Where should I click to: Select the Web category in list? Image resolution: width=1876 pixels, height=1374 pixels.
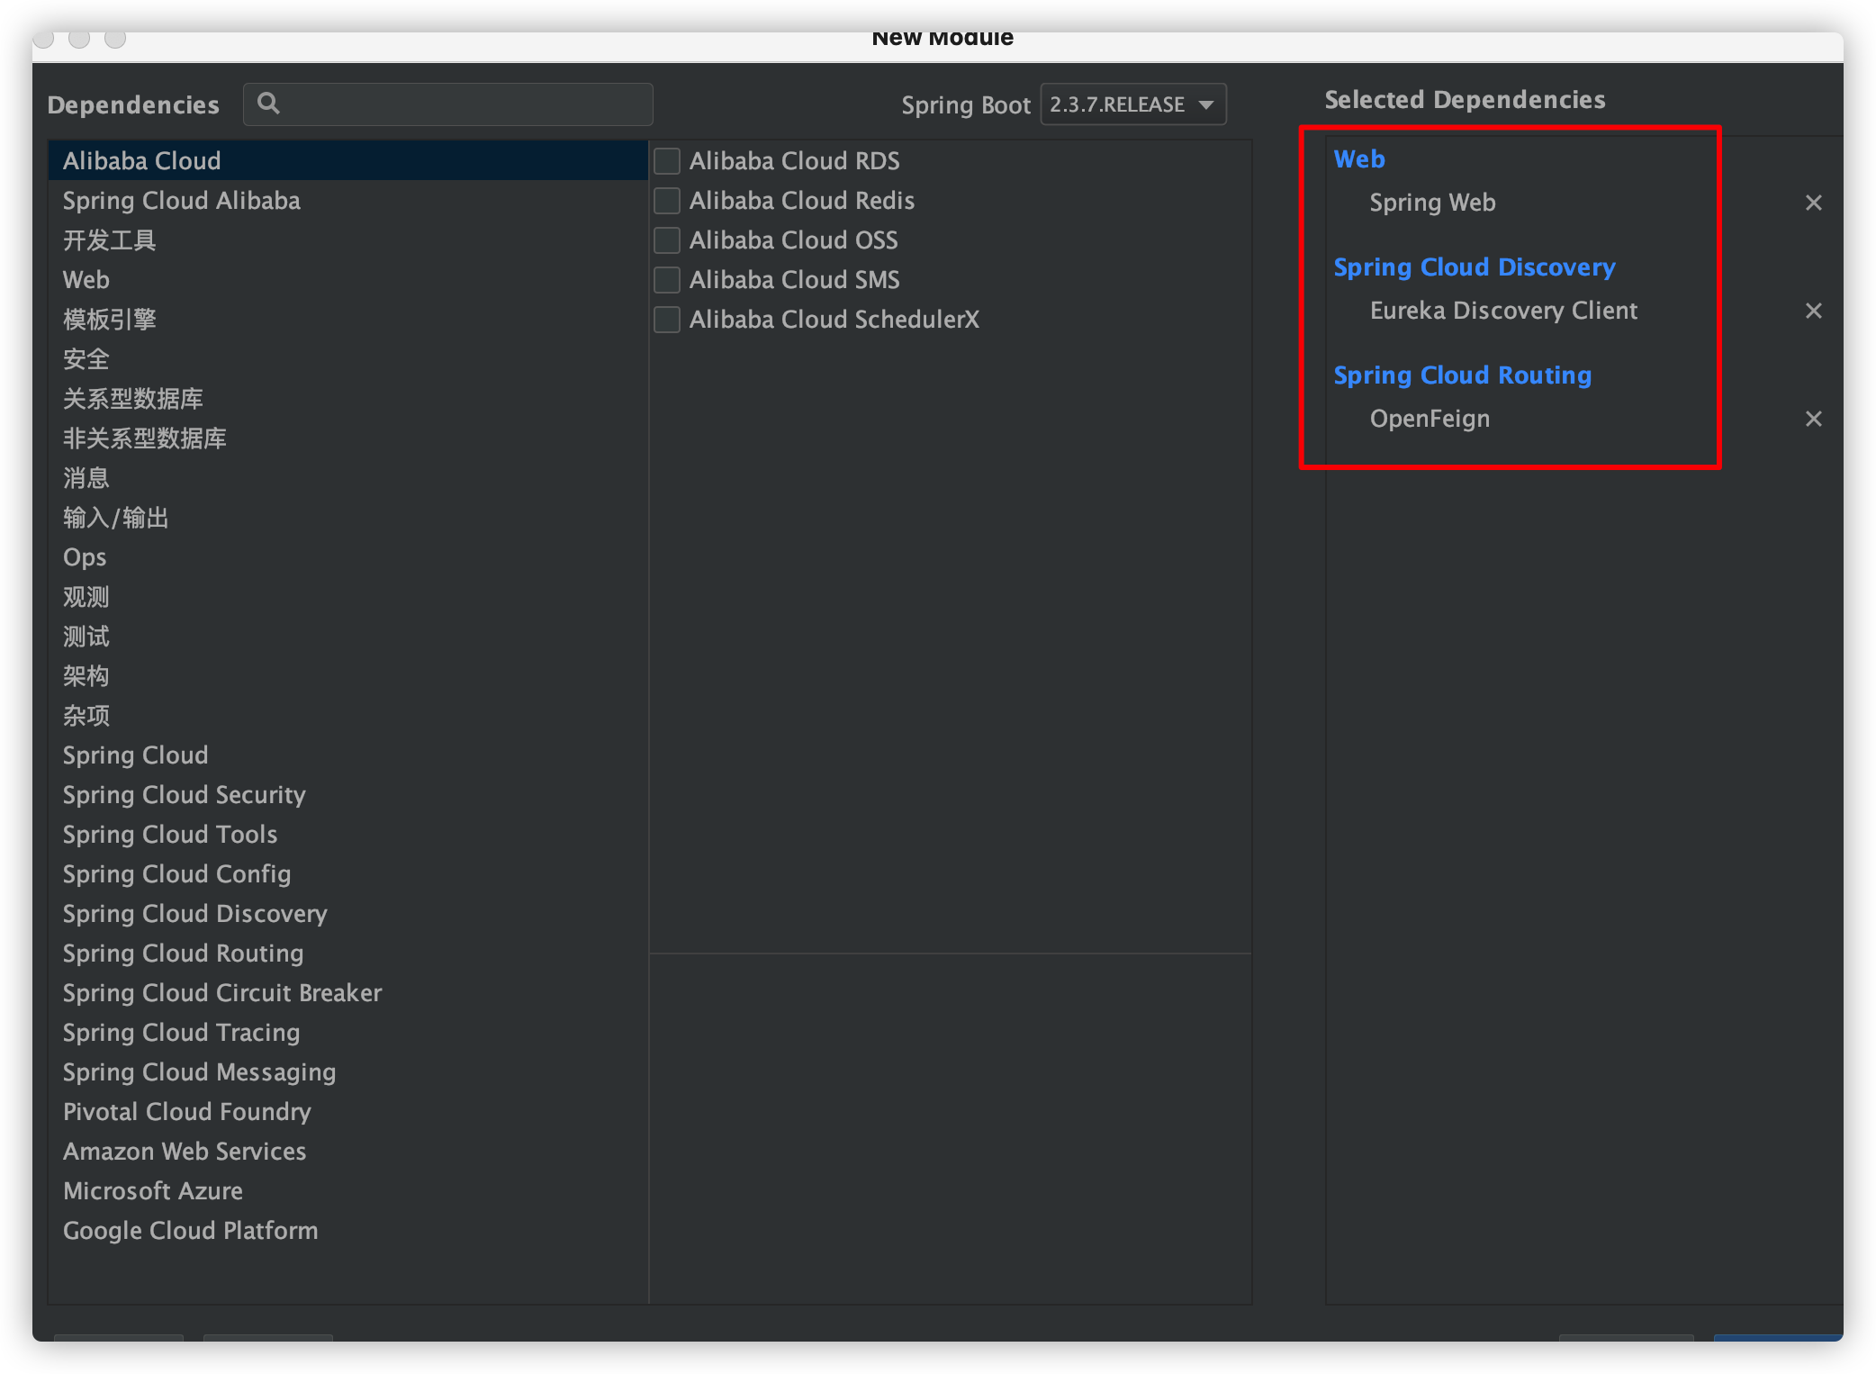click(347, 280)
